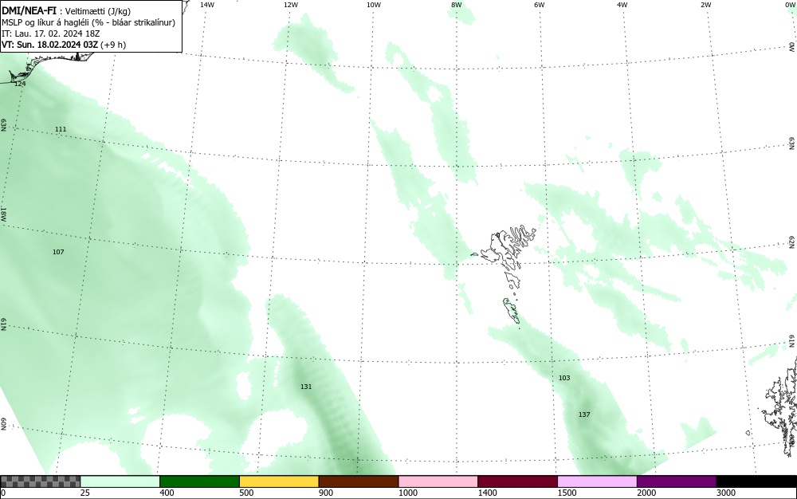Click the map value label 107

[58, 252]
